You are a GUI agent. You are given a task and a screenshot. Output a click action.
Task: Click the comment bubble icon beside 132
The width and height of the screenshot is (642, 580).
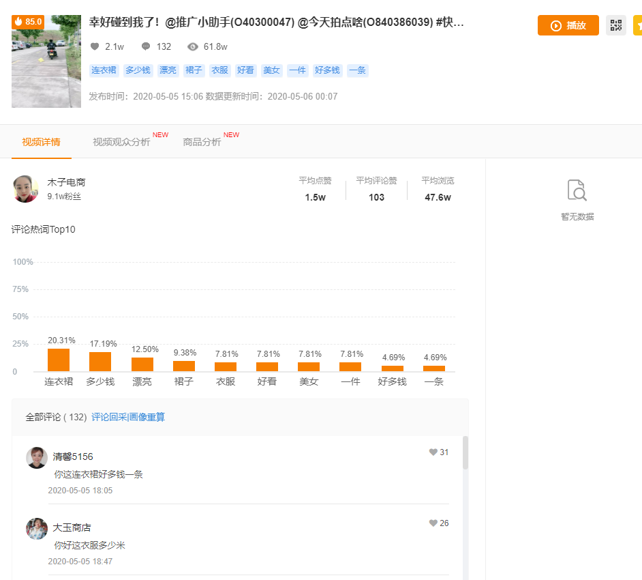(x=146, y=46)
